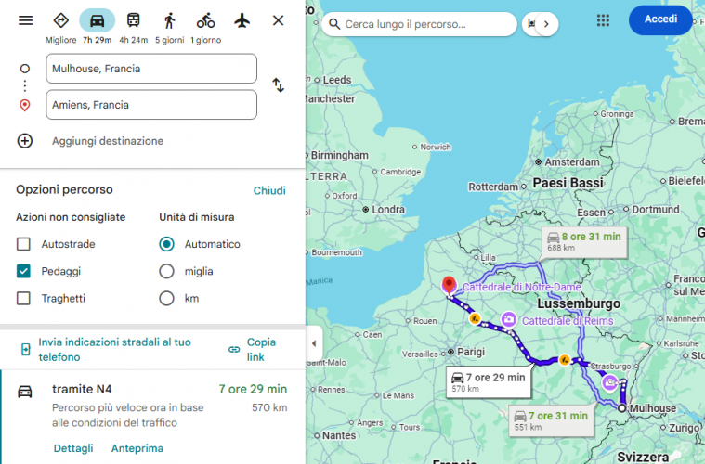Click the send-to-phone icon
The height and width of the screenshot is (464, 705).
tap(26, 350)
